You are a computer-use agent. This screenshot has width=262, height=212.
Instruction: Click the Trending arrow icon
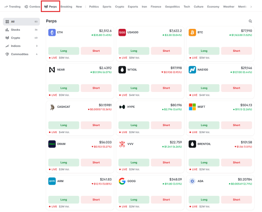[6, 7]
